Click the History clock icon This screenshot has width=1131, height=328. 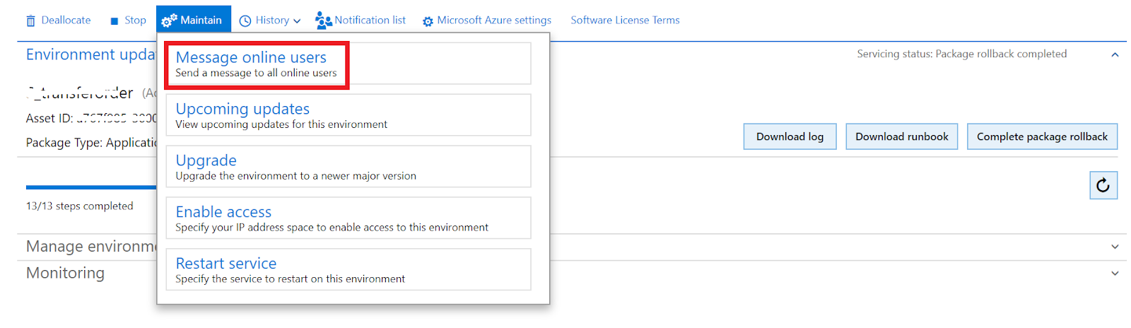point(245,21)
